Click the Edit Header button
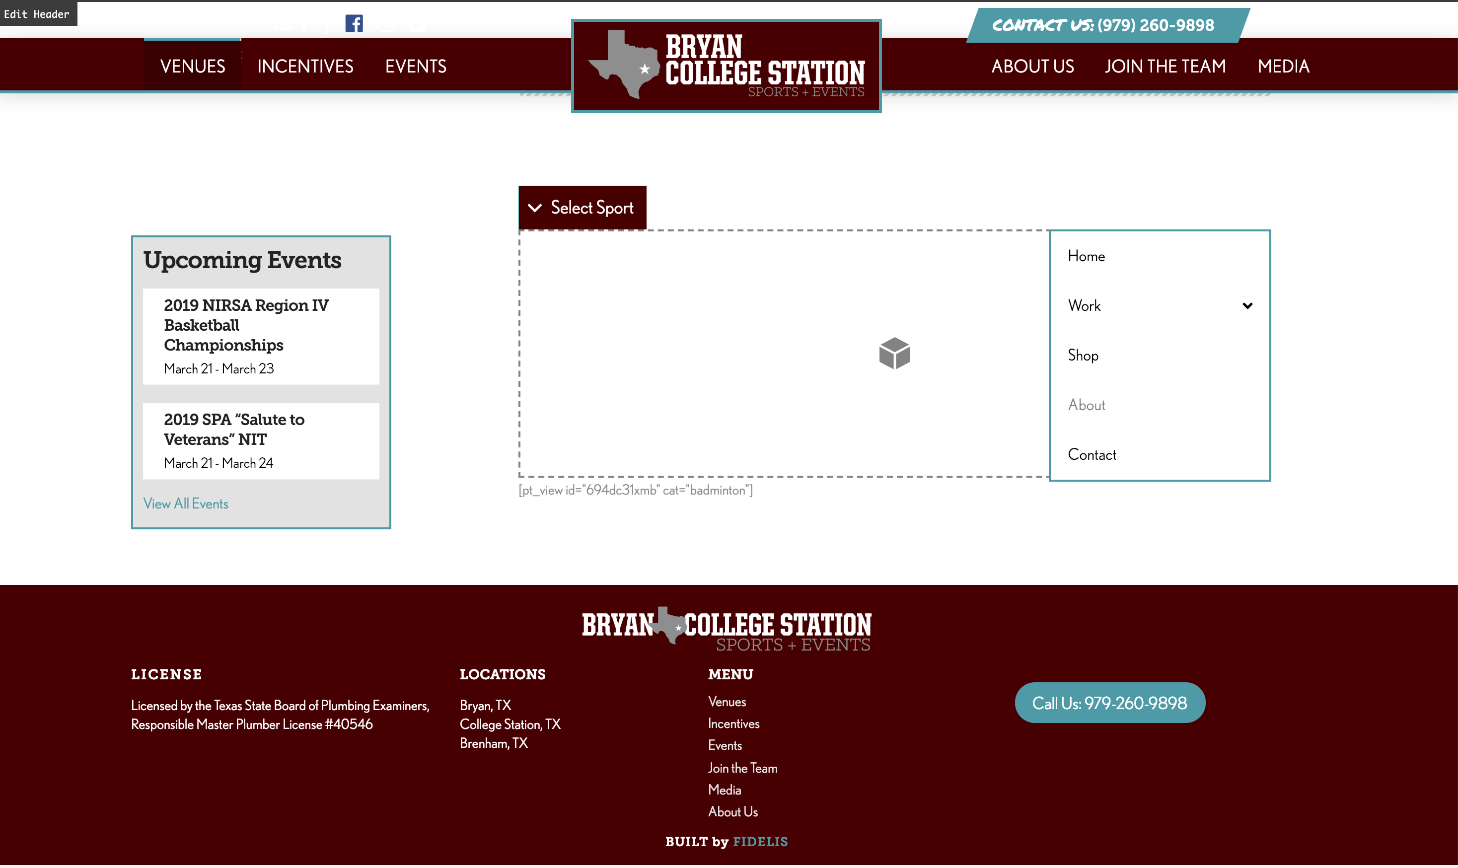 pos(37,13)
